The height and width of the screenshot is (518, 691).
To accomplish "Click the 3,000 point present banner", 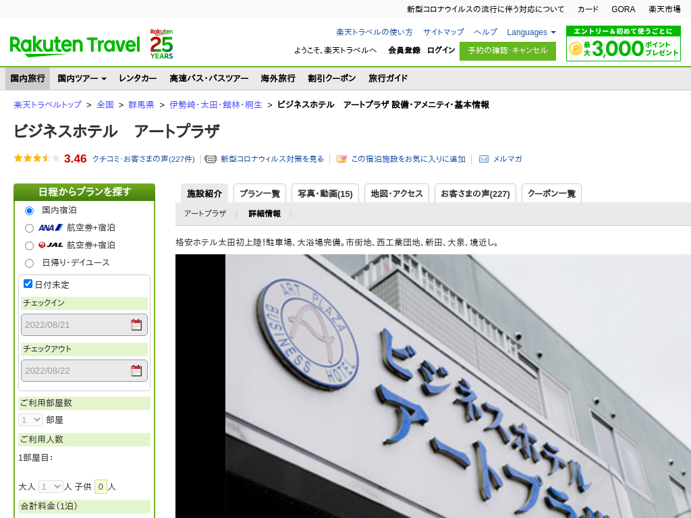I will pos(623,43).
